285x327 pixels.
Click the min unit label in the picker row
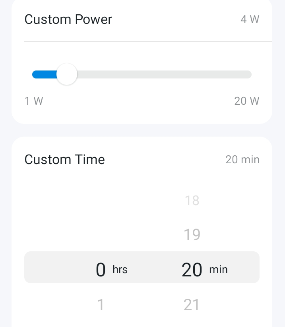point(218,269)
